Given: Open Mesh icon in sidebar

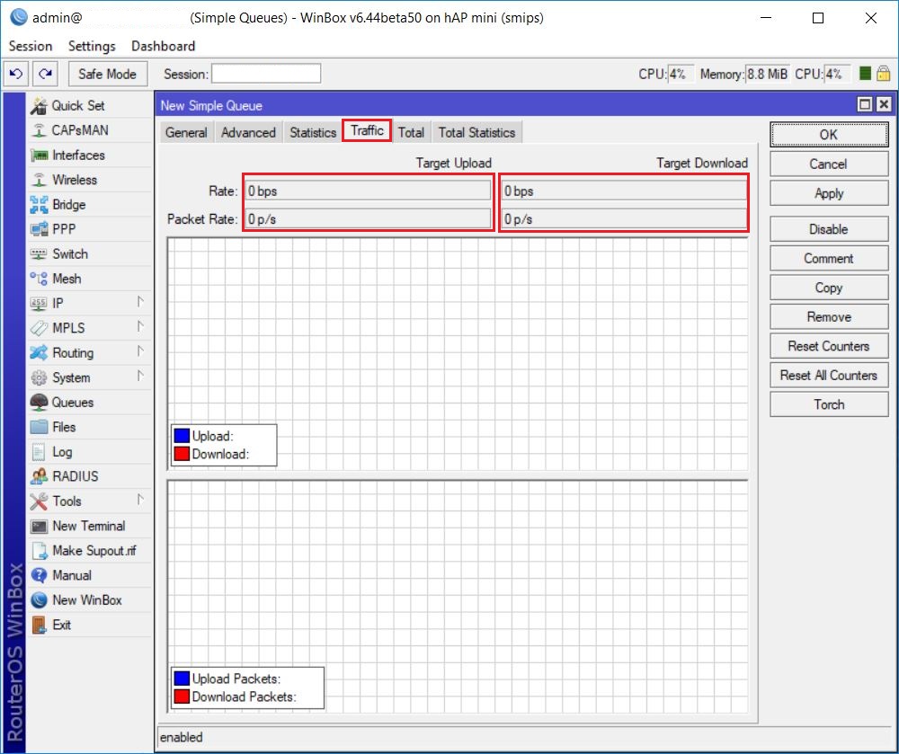Looking at the screenshot, I should (39, 279).
